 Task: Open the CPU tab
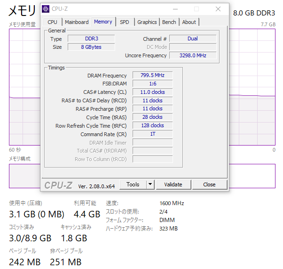(x=53, y=22)
